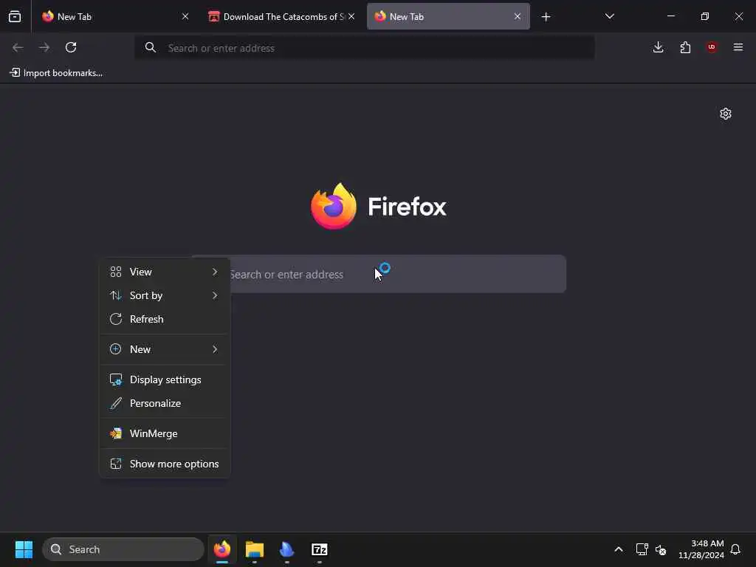Click Show more options
This screenshot has height=567, width=756.
[165, 464]
